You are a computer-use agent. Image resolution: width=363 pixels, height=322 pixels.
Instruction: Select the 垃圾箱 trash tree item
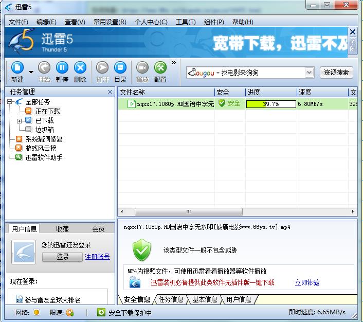coord(44,130)
